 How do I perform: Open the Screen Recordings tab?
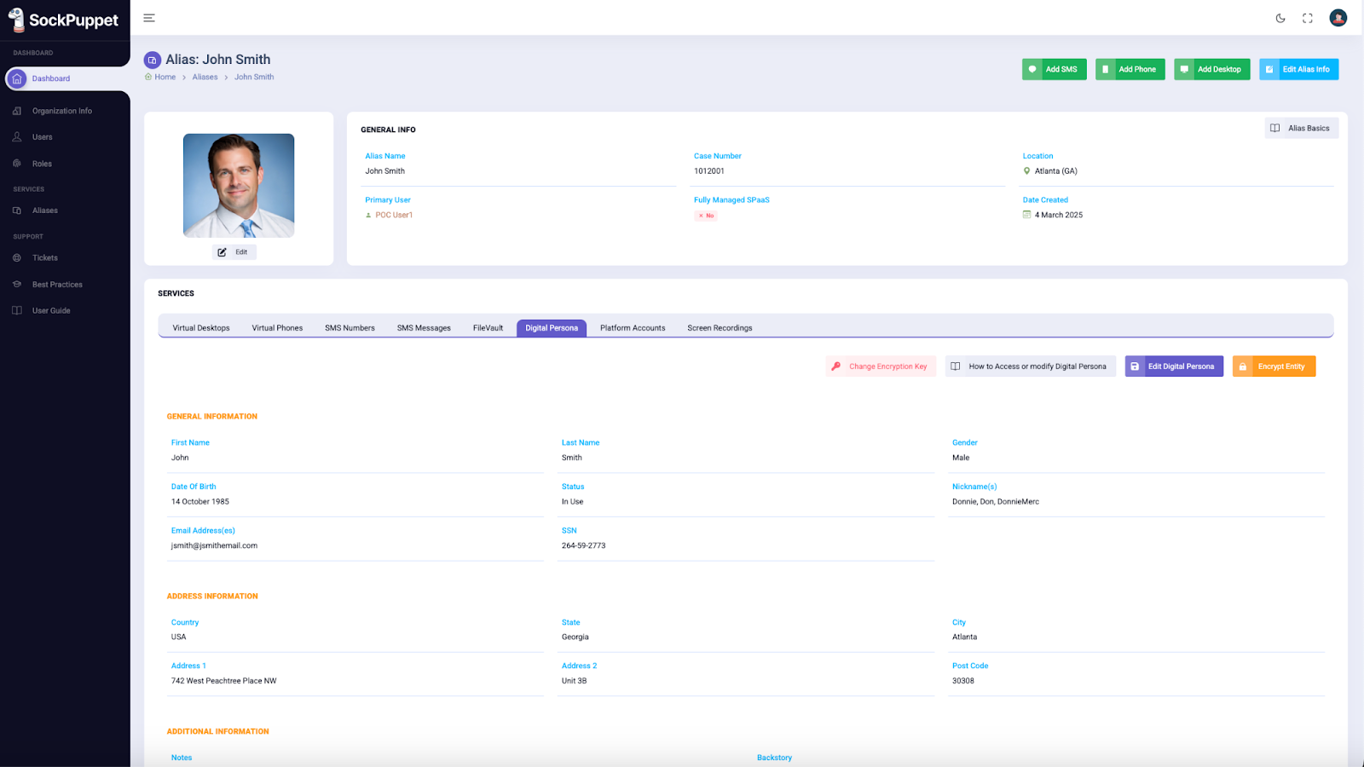[720, 328]
